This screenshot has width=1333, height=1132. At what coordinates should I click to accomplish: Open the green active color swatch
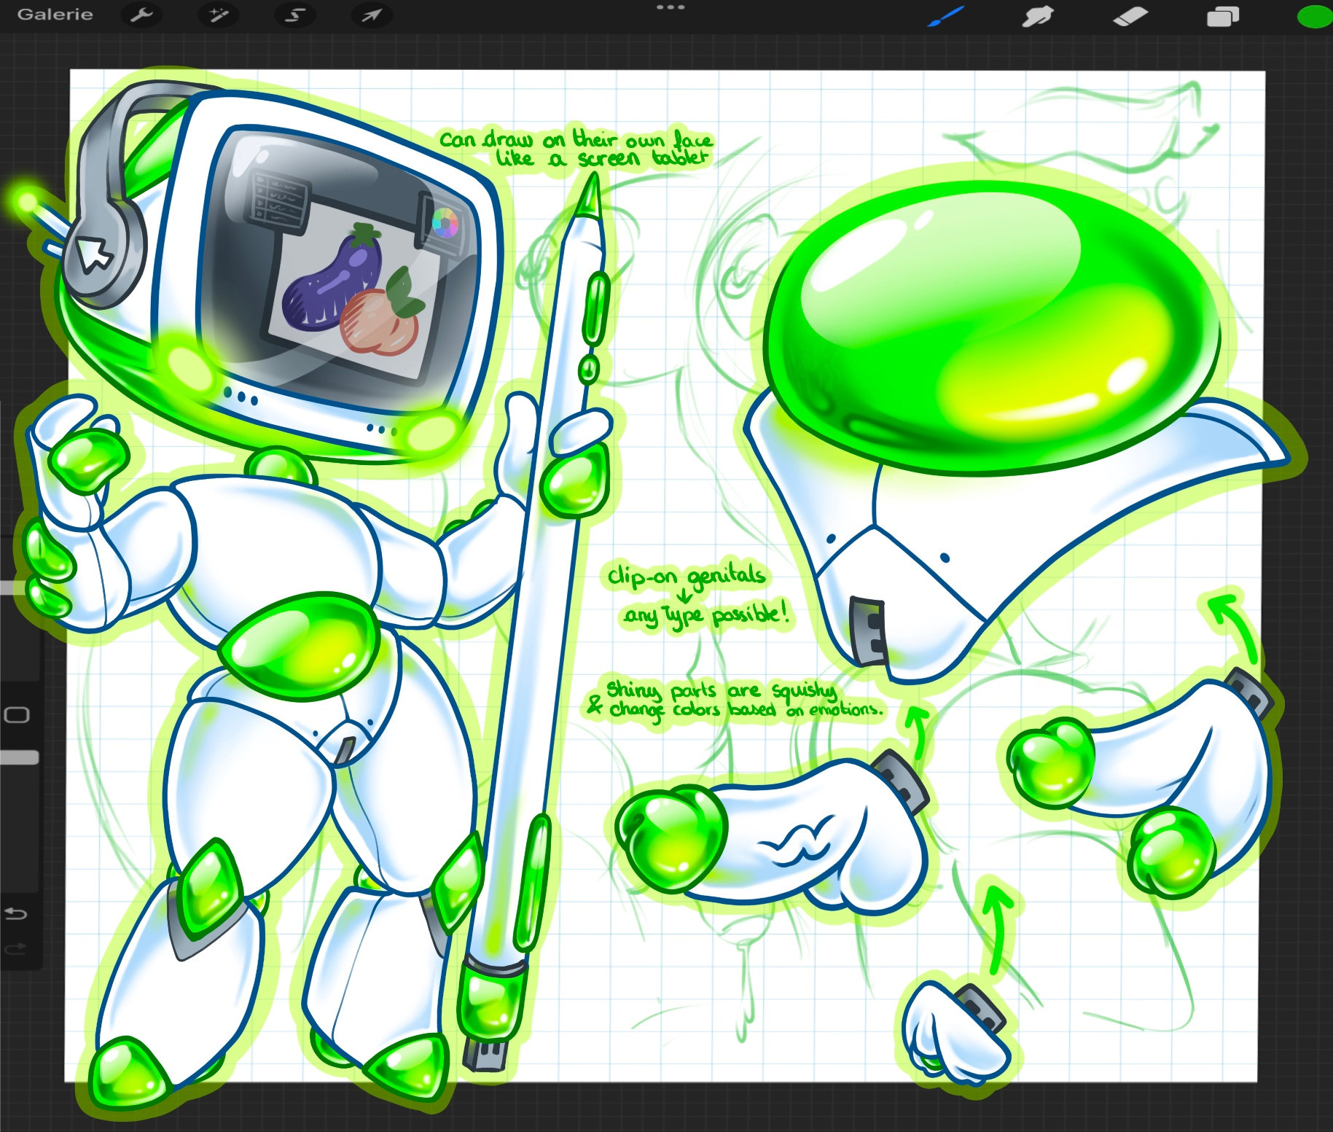[1314, 16]
